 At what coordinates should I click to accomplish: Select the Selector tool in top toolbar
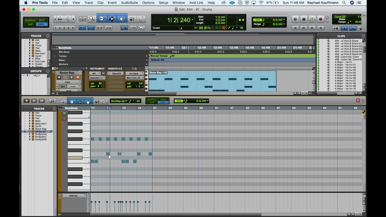point(112,19)
